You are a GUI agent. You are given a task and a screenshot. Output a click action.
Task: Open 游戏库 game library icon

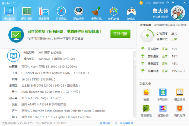(x=131, y=13)
